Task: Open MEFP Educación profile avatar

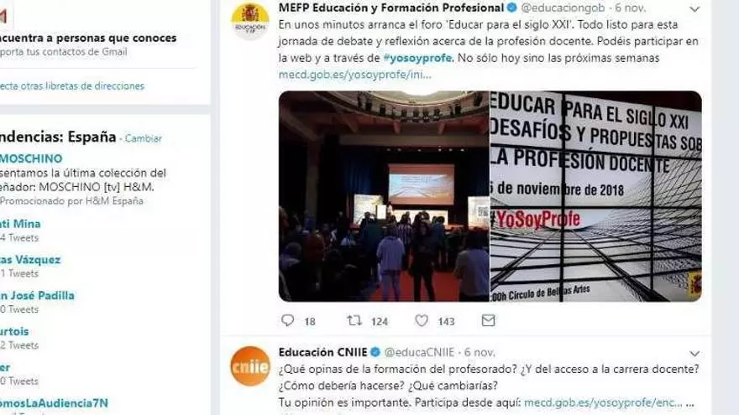Action: [x=249, y=21]
